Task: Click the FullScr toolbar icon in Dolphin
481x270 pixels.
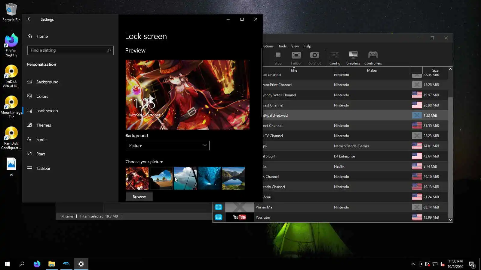Action: [296, 58]
